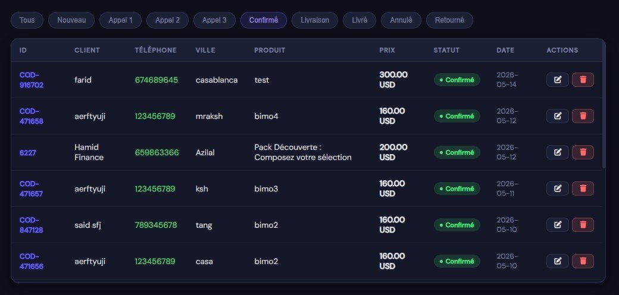Open order ID 6227
This screenshot has width=619, height=295.
(x=27, y=153)
